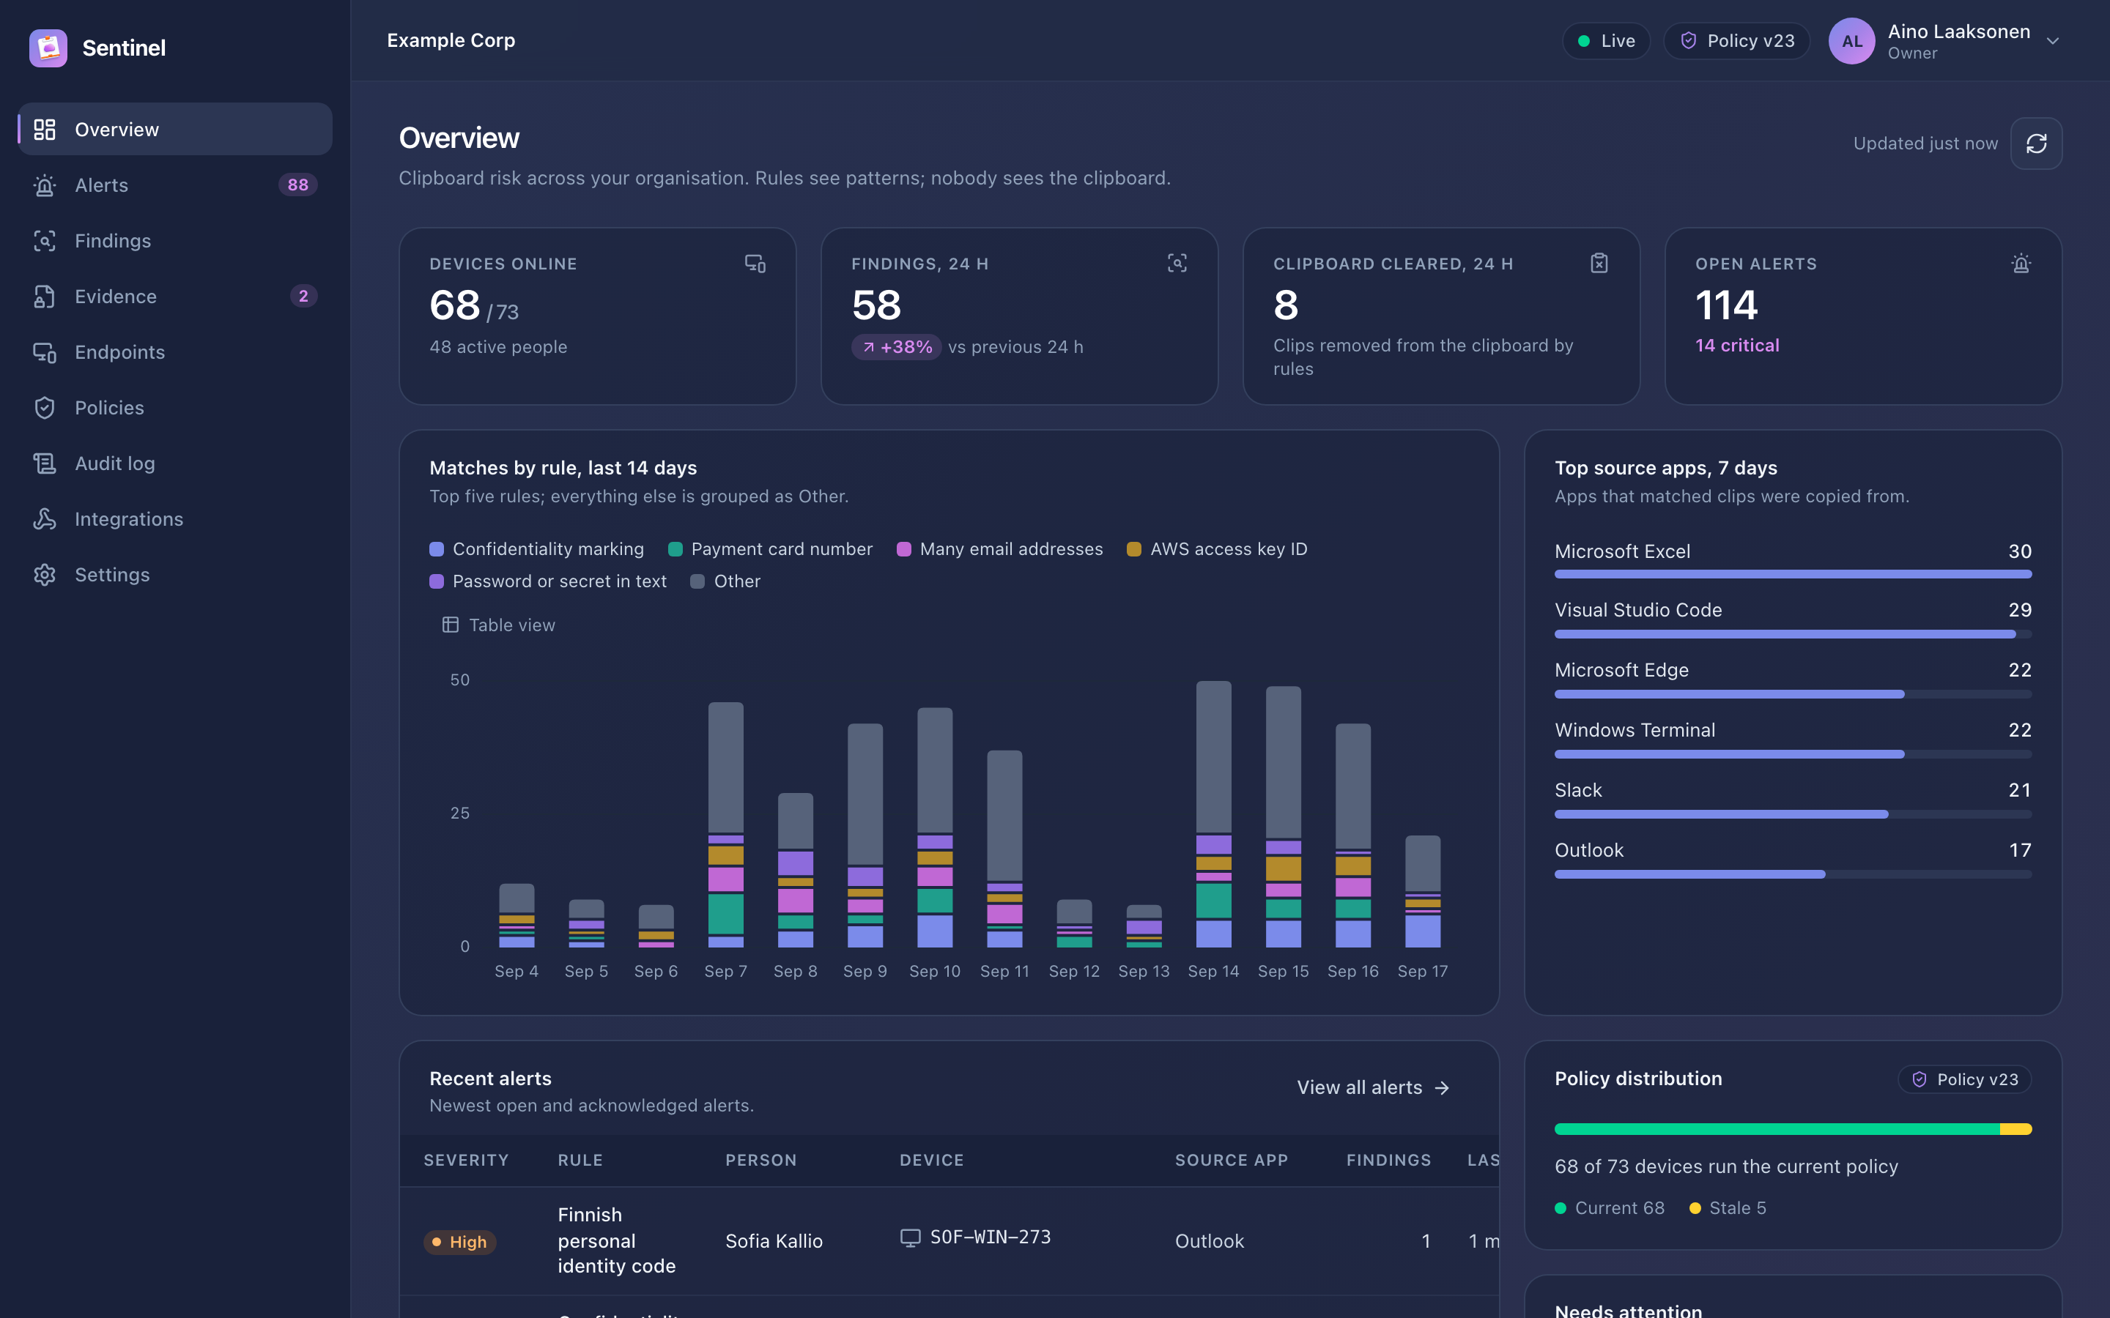Viewport: 2110px width, 1318px height.
Task: Toggle Confidentiality marking legend series
Action: click(536, 549)
